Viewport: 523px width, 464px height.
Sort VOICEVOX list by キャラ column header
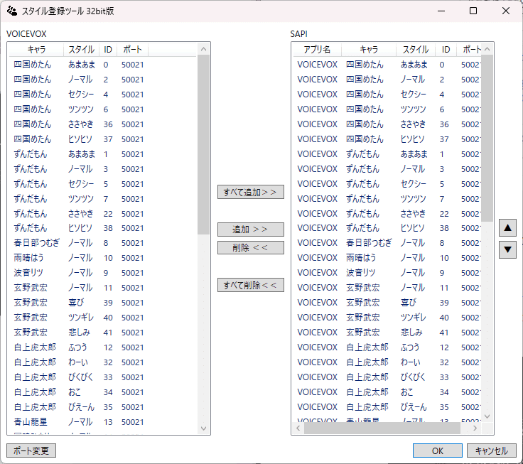pyautogui.click(x=36, y=50)
